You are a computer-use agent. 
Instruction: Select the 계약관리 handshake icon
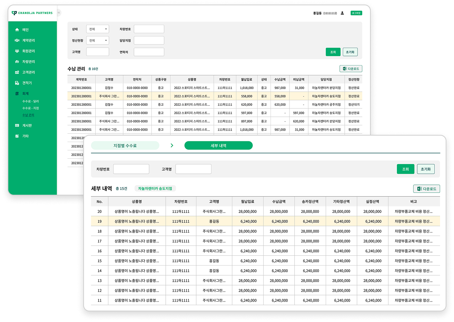coord(17,40)
